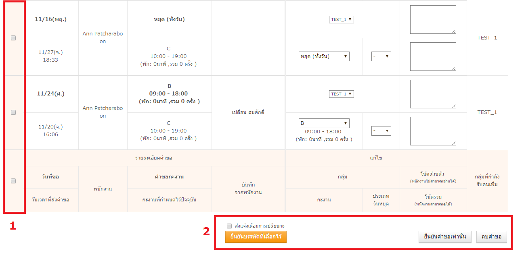Click the ลบคำขอ delete request button

point(491,237)
